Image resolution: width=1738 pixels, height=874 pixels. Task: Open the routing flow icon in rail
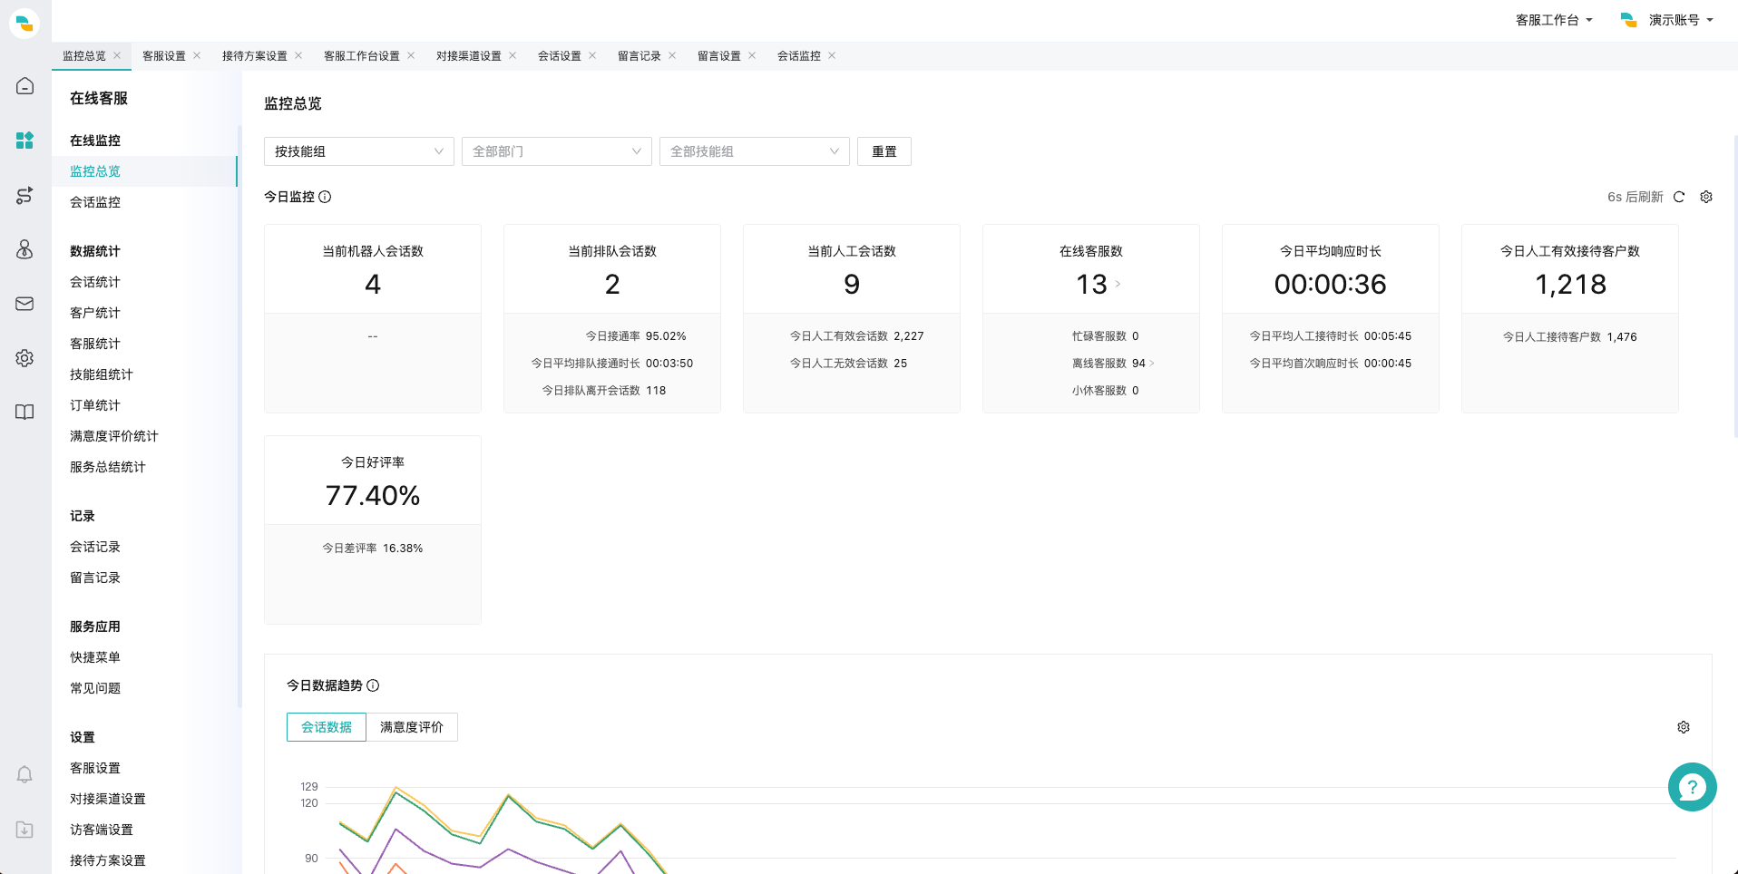(x=24, y=195)
